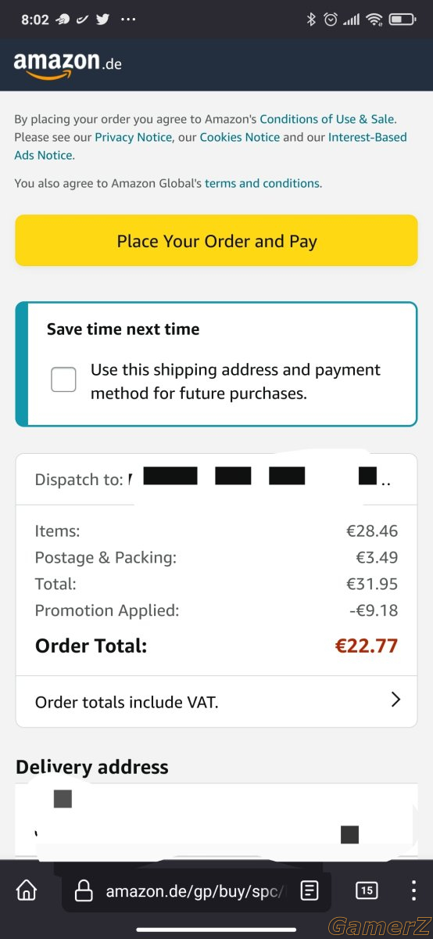Open the browser home icon

(26, 890)
